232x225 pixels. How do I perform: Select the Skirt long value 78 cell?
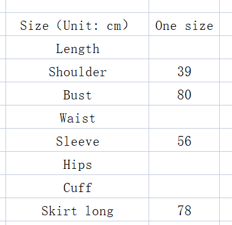tap(184, 210)
